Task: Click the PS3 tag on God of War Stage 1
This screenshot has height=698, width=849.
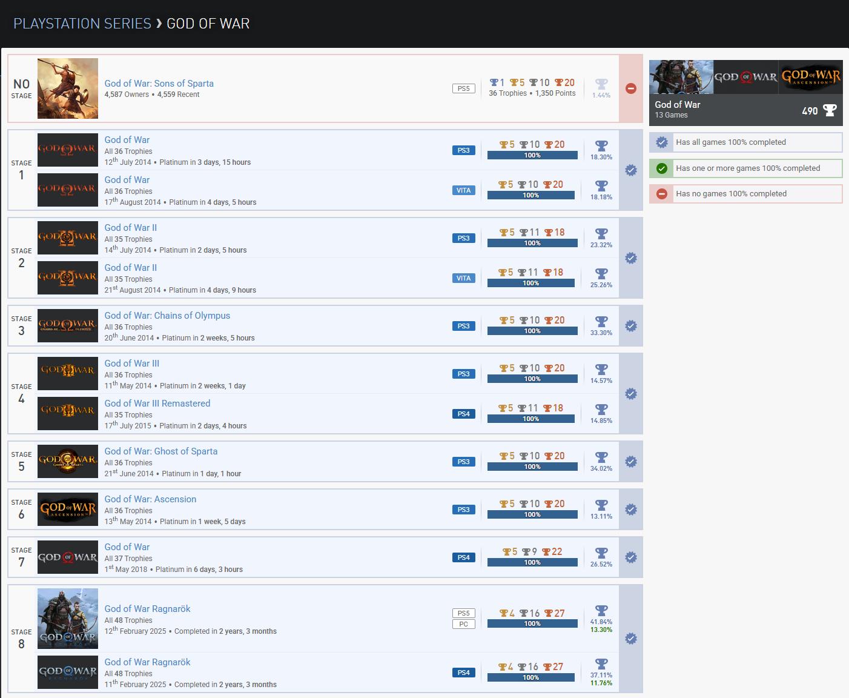Action: [463, 150]
